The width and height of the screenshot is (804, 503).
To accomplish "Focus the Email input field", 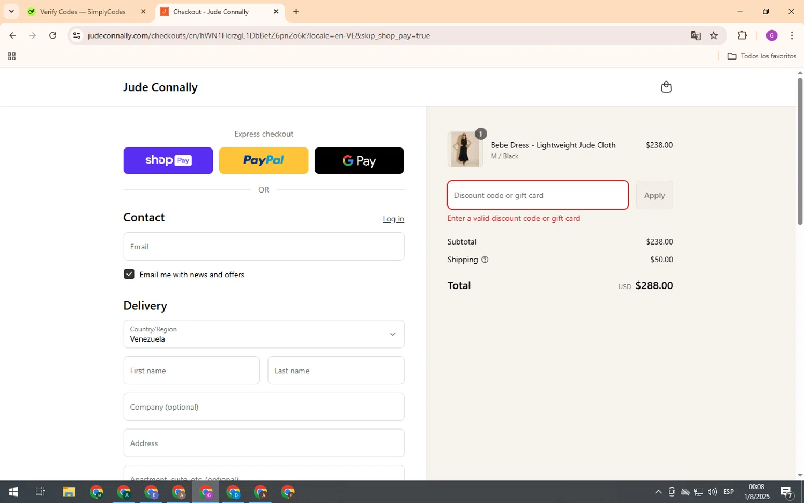I will (x=264, y=247).
